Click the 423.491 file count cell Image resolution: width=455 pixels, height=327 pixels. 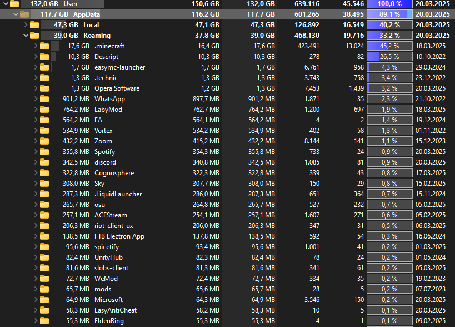click(x=308, y=46)
